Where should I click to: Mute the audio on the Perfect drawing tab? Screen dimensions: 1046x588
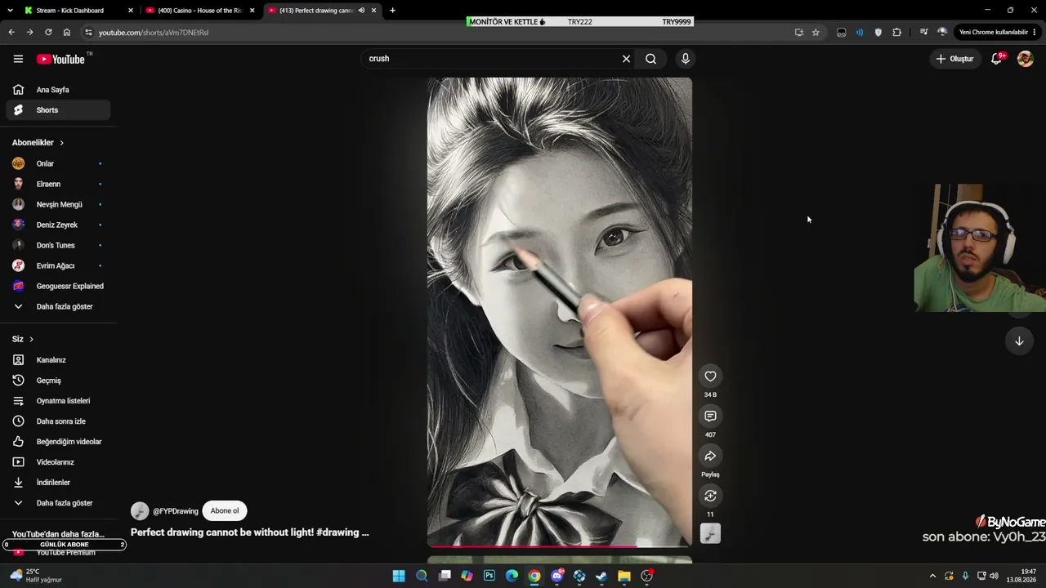pyautogui.click(x=361, y=11)
